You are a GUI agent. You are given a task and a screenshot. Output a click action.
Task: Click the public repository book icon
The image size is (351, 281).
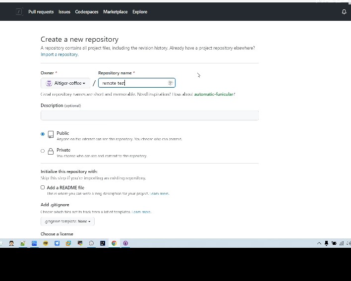51,134
